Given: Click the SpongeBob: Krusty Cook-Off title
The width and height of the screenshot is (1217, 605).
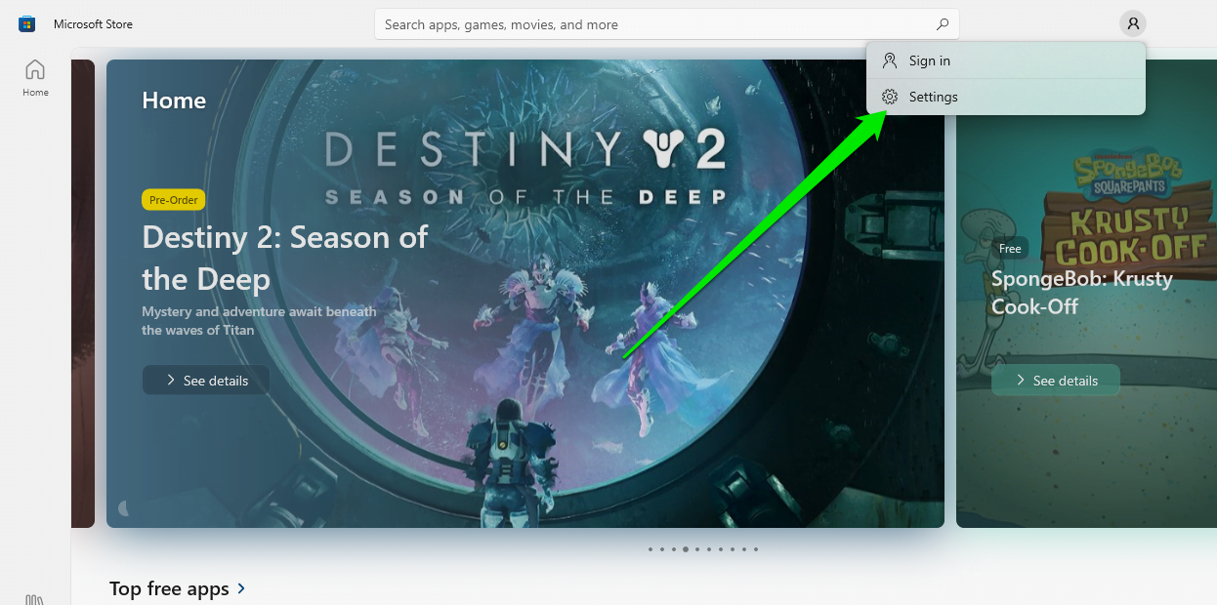Looking at the screenshot, I should 1082,292.
